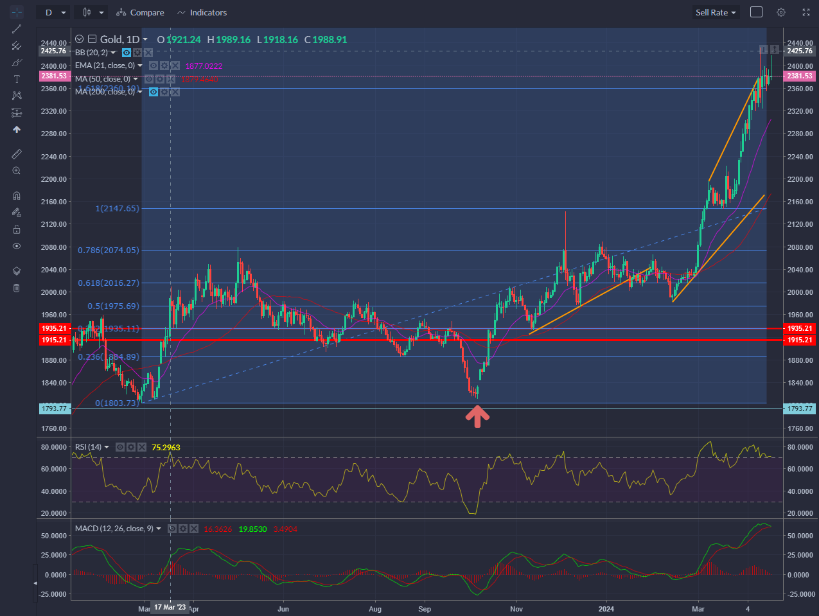Screen dimensions: 819x616
Task: Open RSI (14) indicator settings gear
Action: [131, 447]
